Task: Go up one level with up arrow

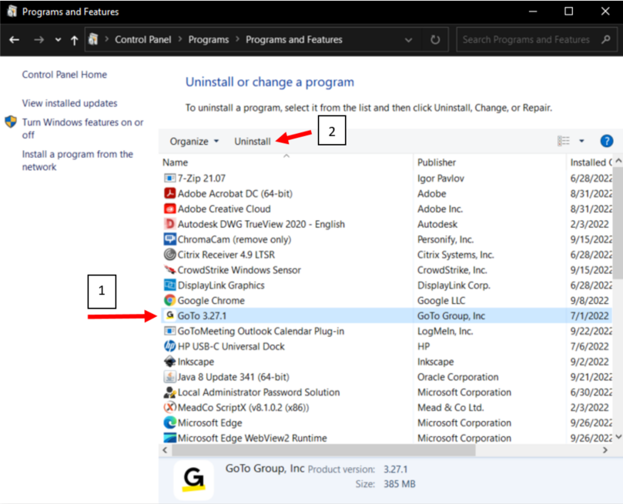Action: coord(74,40)
